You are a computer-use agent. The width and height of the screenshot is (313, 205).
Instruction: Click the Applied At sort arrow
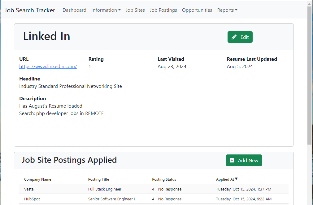(236, 179)
